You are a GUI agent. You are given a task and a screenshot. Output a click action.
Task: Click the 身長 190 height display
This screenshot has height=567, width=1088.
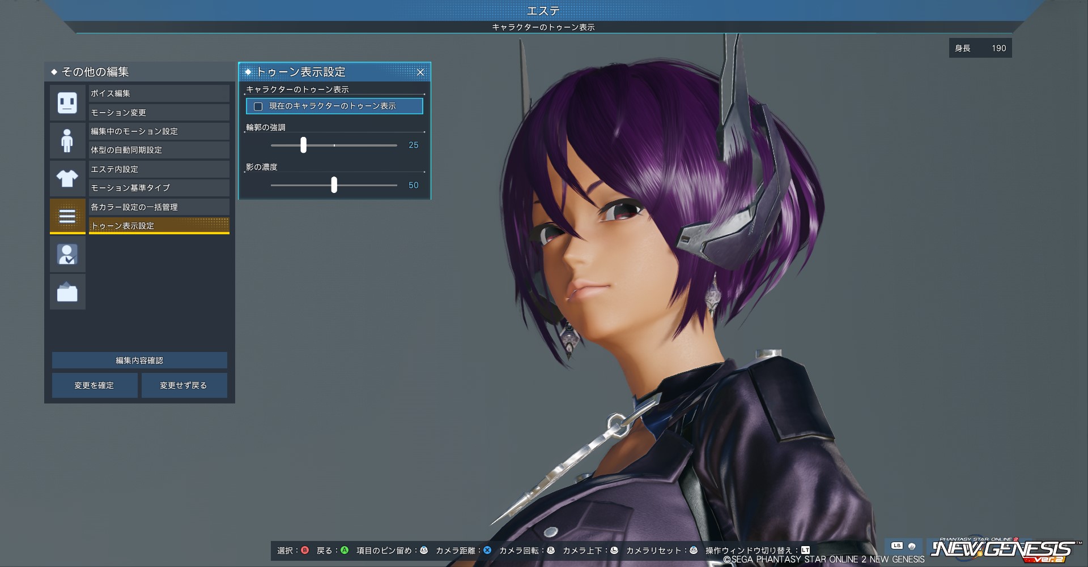[980, 48]
